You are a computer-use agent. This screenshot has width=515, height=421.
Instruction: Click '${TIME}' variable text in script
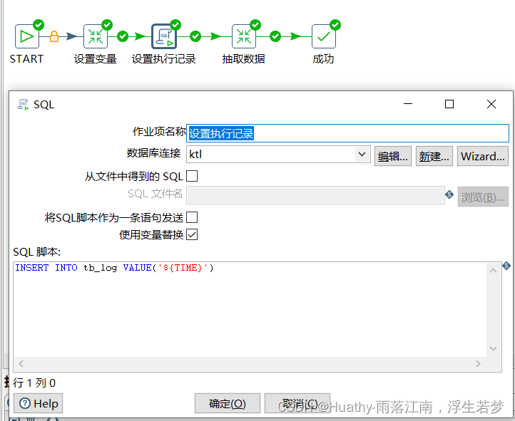point(183,268)
